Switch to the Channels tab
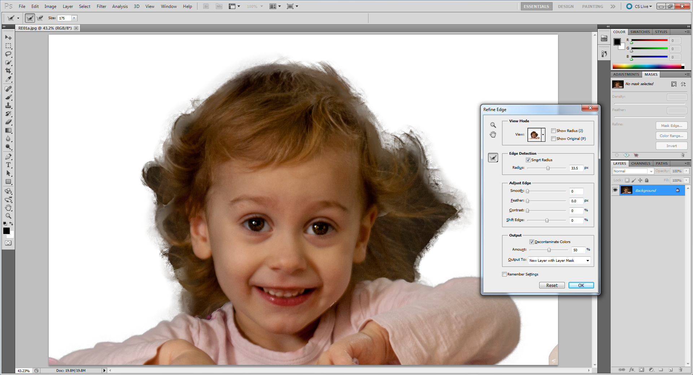693x375 pixels. pos(640,164)
